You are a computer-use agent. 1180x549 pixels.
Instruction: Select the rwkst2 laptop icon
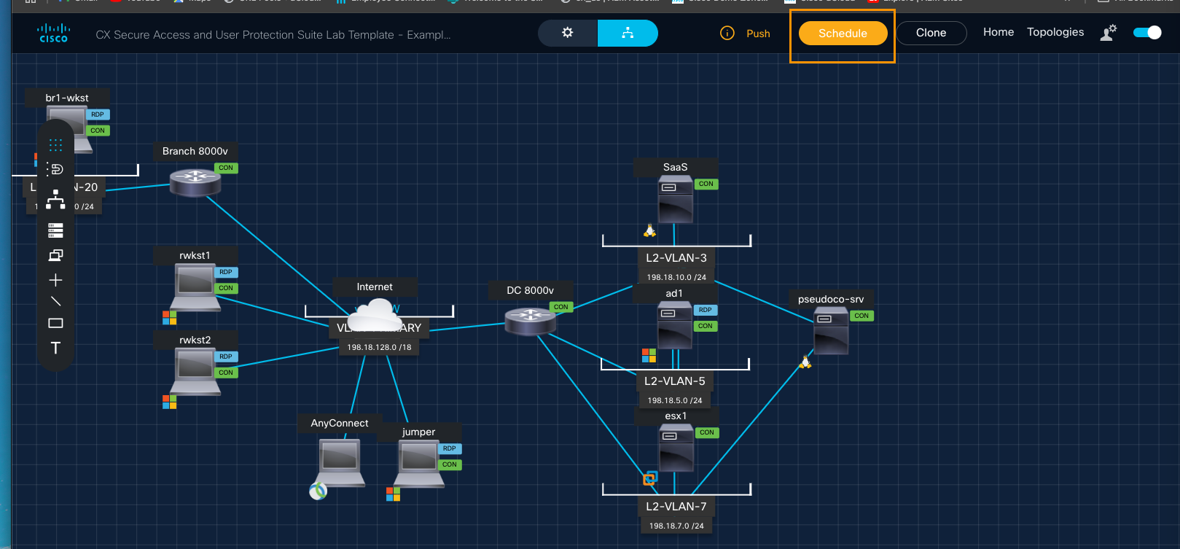point(195,373)
